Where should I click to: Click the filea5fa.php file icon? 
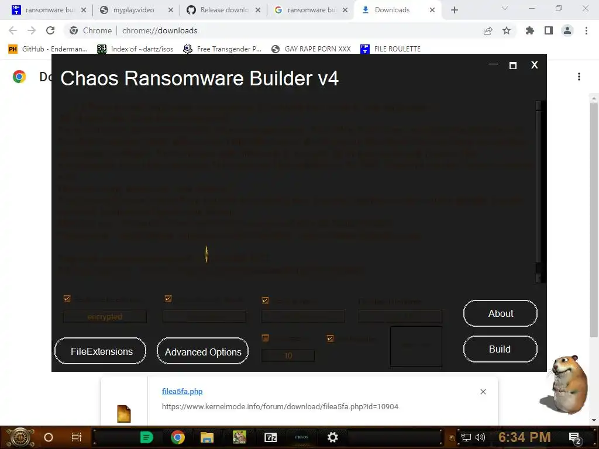point(124,414)
